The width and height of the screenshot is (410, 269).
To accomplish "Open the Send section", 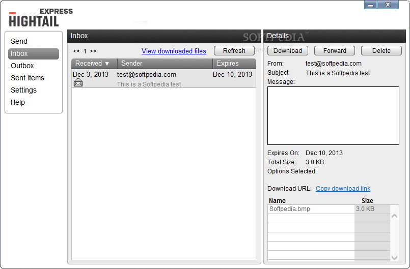I will pyautogui.click(x=19, y=41).
